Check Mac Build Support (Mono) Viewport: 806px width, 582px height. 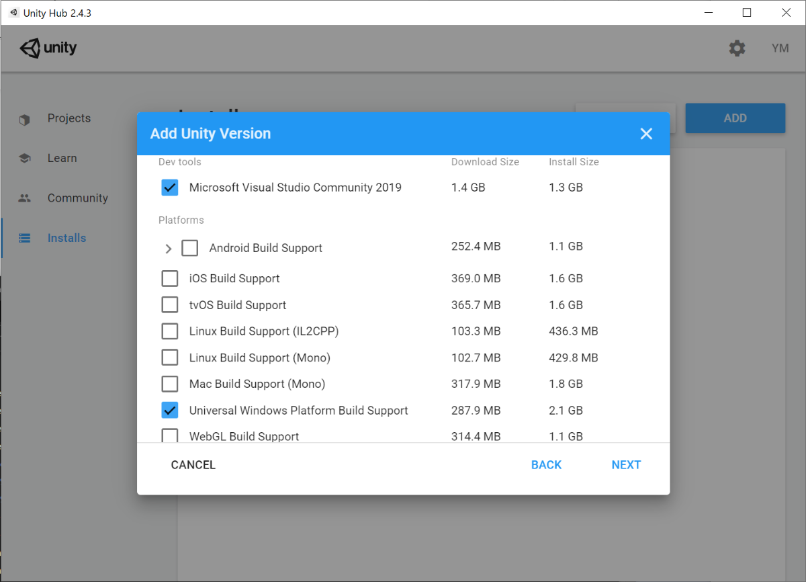click(x=170, y=384)
